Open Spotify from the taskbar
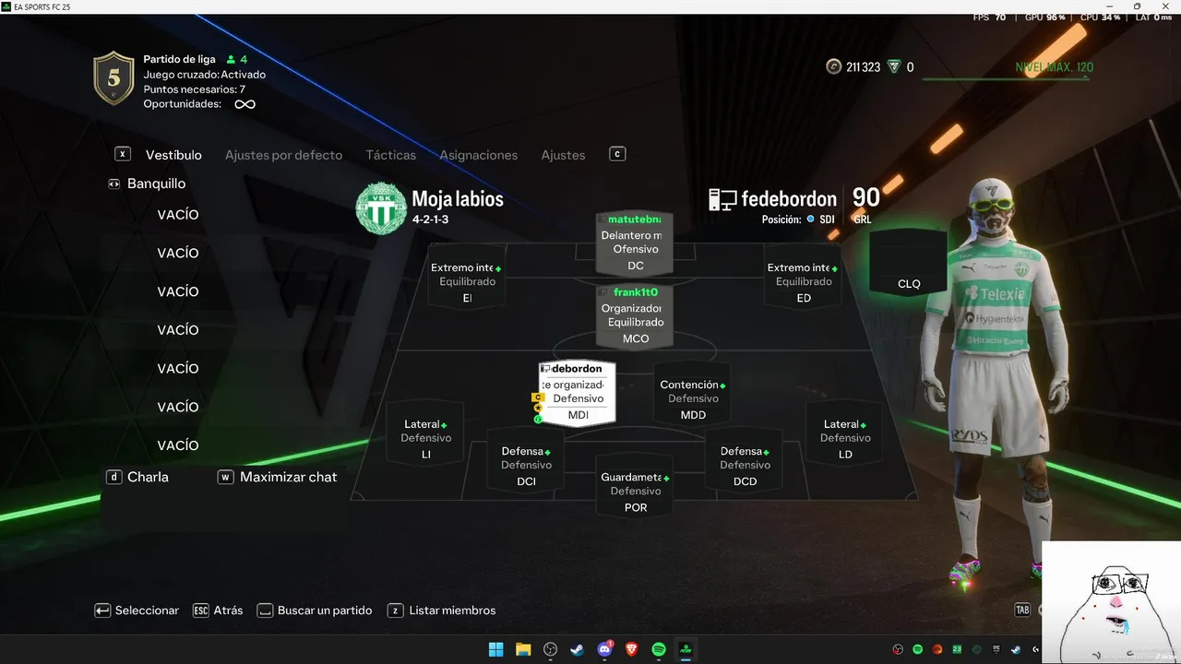 click(x=659, y=649)
